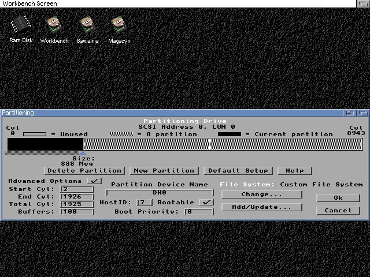The height and width of the screenshot is (277, 370).
Task: Toggle the Advanced Options checkbox
Action: (x=94, y=181)
